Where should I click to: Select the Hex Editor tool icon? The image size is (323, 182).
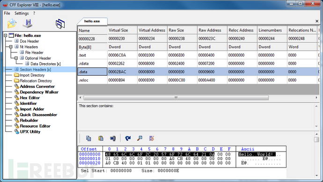[x=17, y=98]
